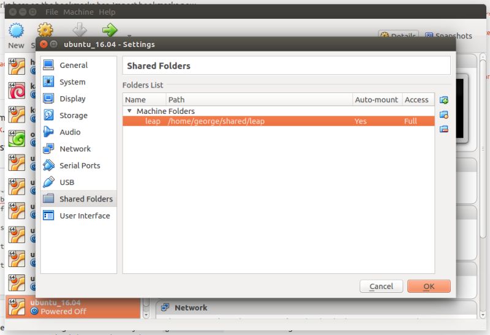Open the Network settings category
Viewport: 490px width, 335px height.
pyautogui.click(x=78, y=149)
